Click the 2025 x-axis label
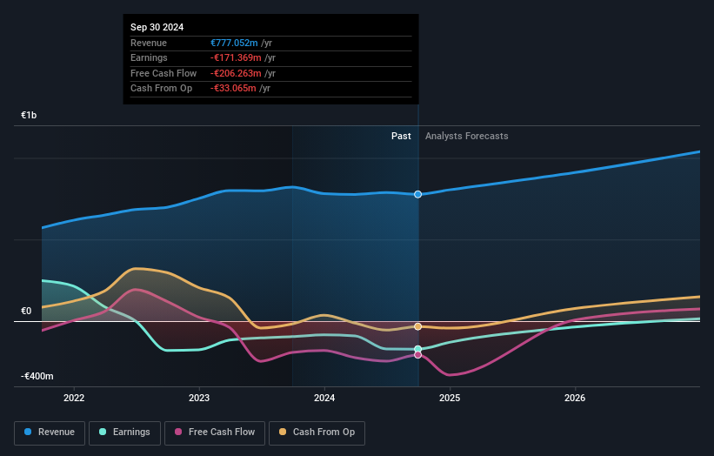The height and width of the screenshot is (456, 714). pos(450,399)
